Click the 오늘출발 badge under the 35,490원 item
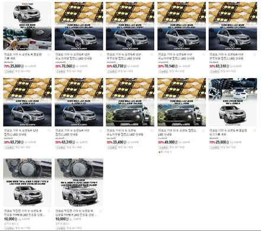The width and height of the screenshot is (261, 231). (x=112, y=147)
